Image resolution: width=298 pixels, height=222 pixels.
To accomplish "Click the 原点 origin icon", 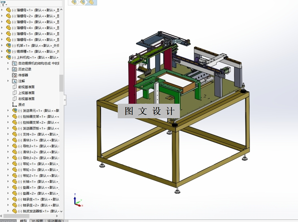I will tap(15, 104).
